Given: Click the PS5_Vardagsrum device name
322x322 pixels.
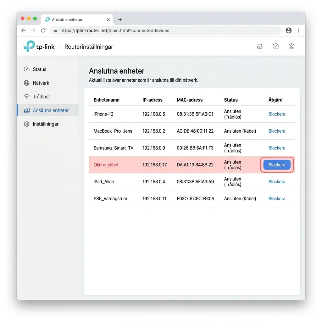Looking at the screenshot, I should 110,199.
